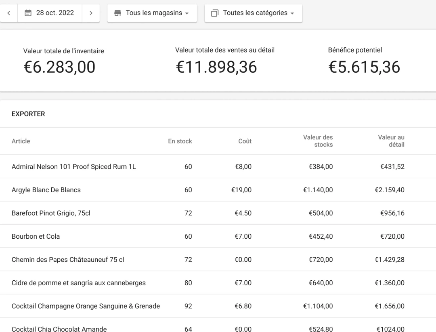Image resolution: width=436 pixels, height=332 pixels.
Task: Sort by Valeur des stocks header
Action: coord(318,141)
